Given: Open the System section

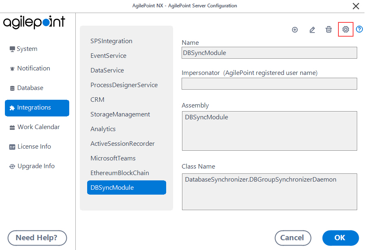Looking at the screenshot, I should tap(23, 49).
